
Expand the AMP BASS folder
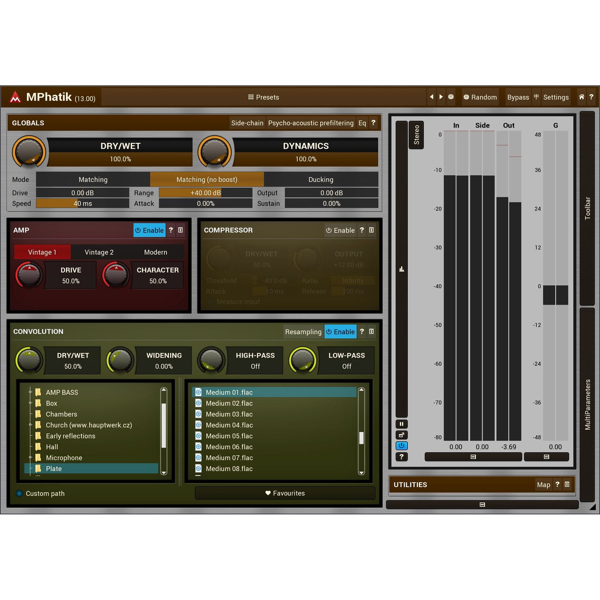[x=30, y=392]
